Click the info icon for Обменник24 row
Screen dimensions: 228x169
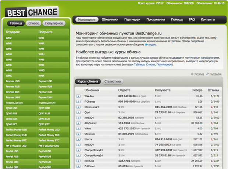tap(79, 107)
